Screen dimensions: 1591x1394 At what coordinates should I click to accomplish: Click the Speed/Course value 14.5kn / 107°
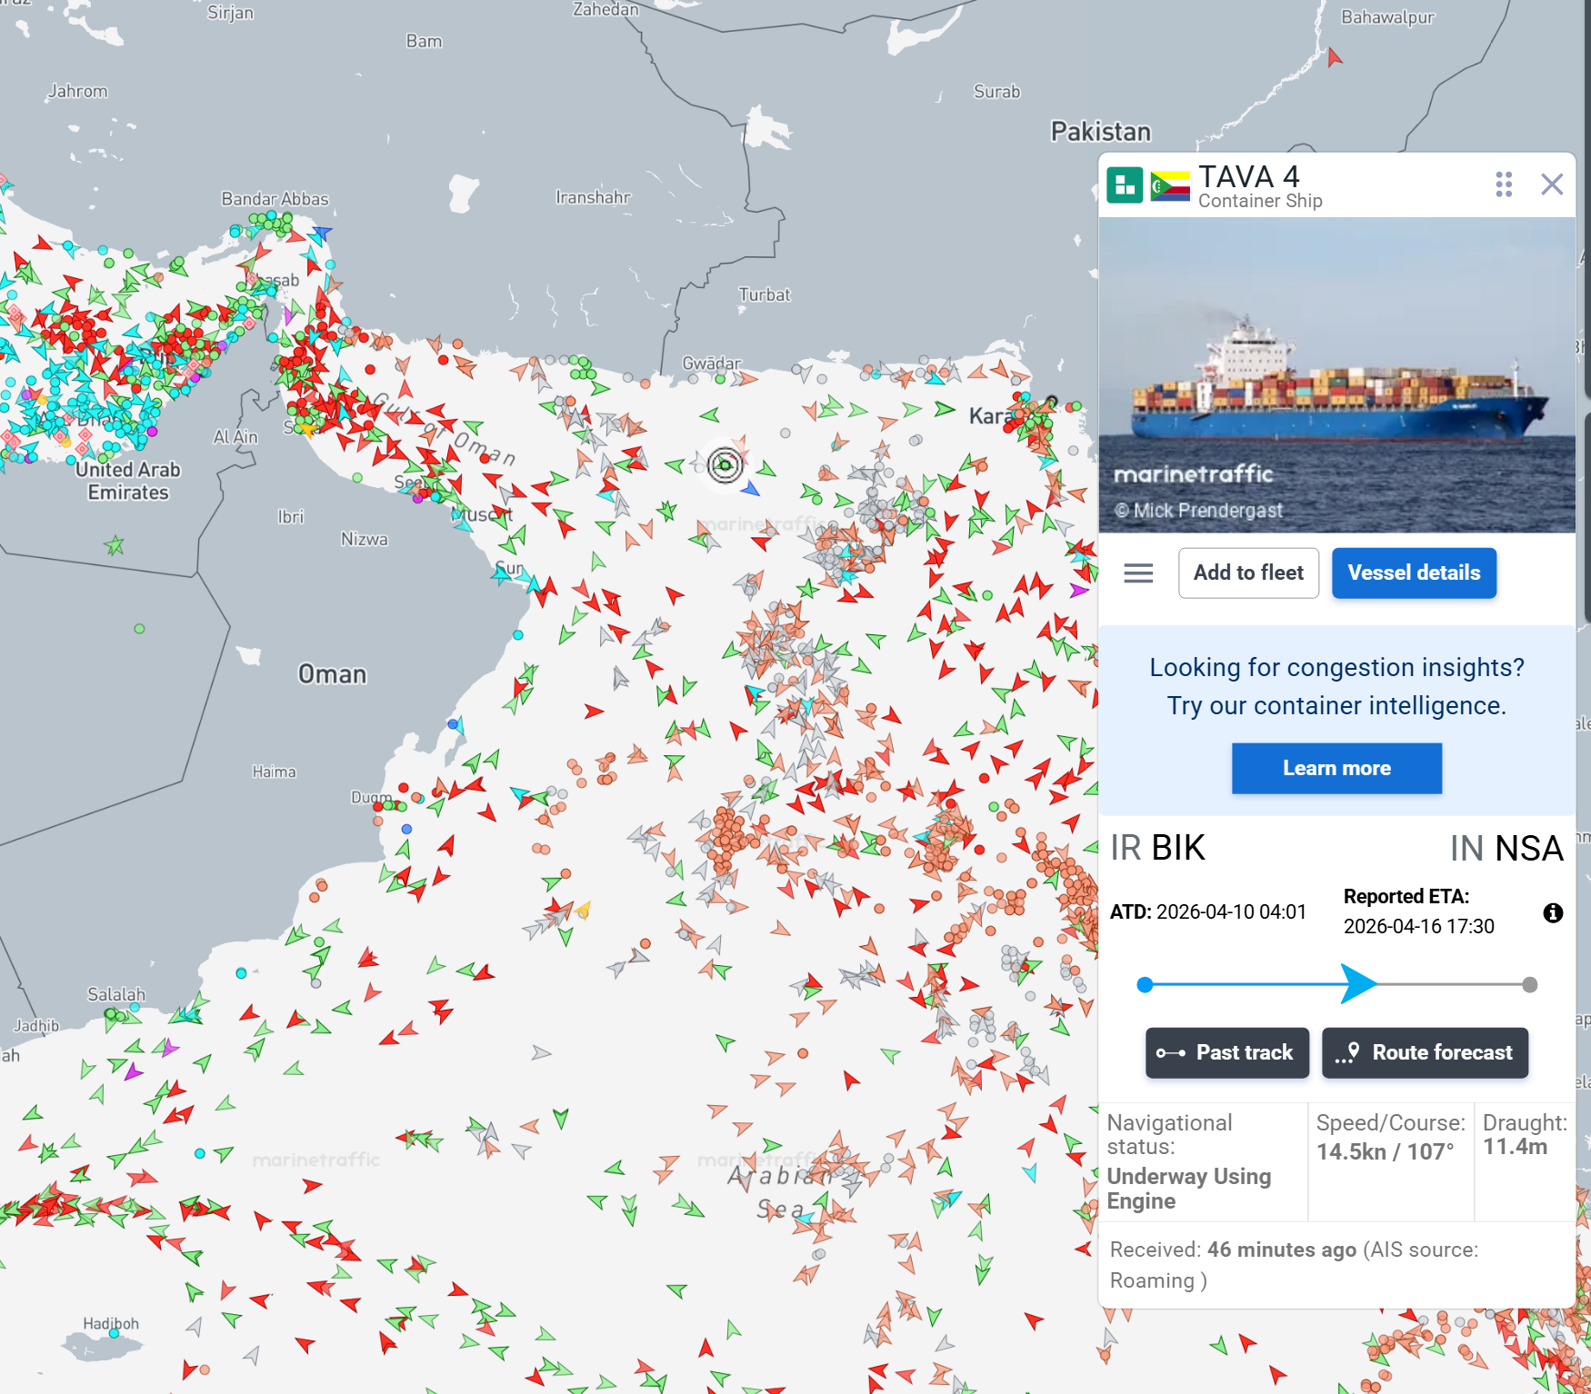pos(1386,1151)
